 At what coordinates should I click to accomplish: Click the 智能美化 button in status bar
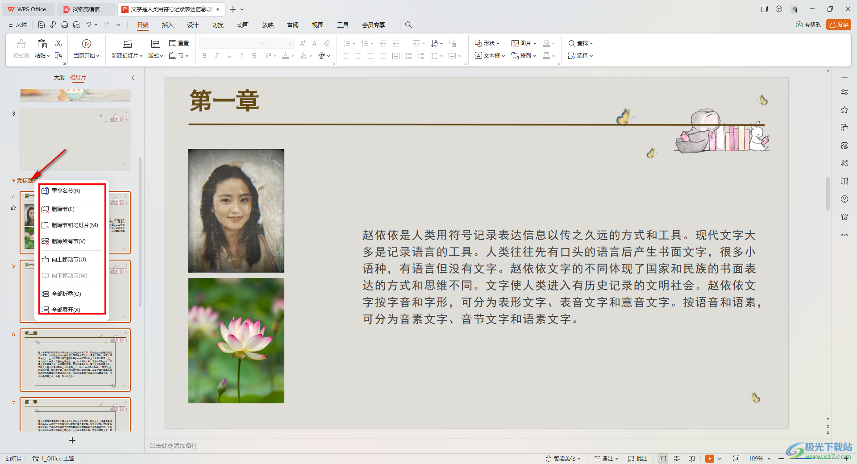coord(563,459)
